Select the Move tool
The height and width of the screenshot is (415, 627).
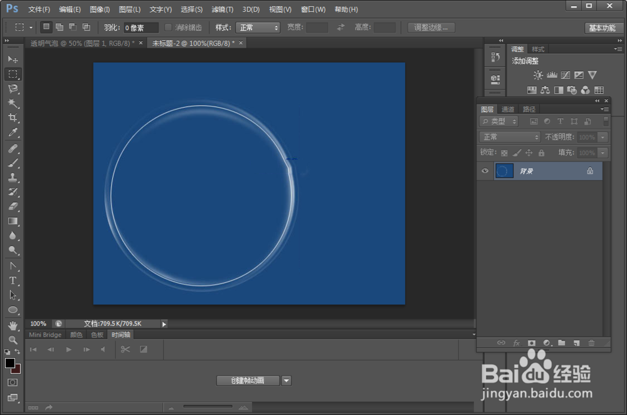pos(13,59)
